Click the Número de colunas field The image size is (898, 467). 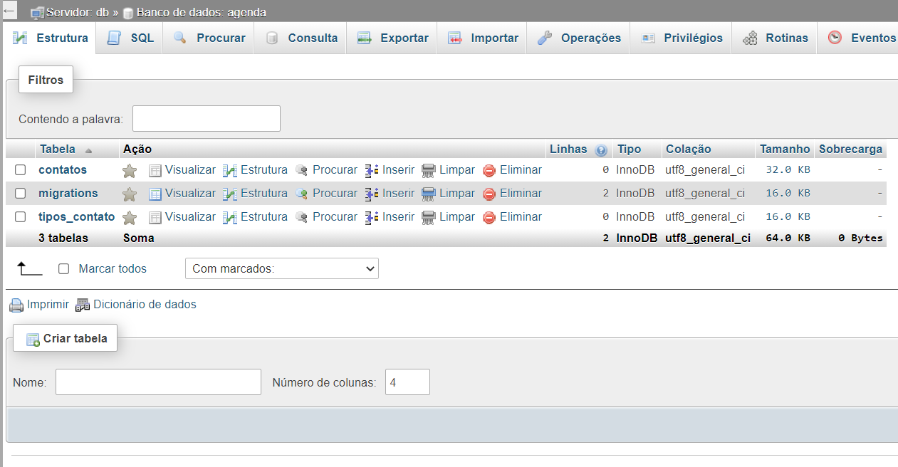(x=407, y=382)
